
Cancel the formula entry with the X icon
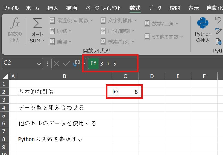point(57,64)
